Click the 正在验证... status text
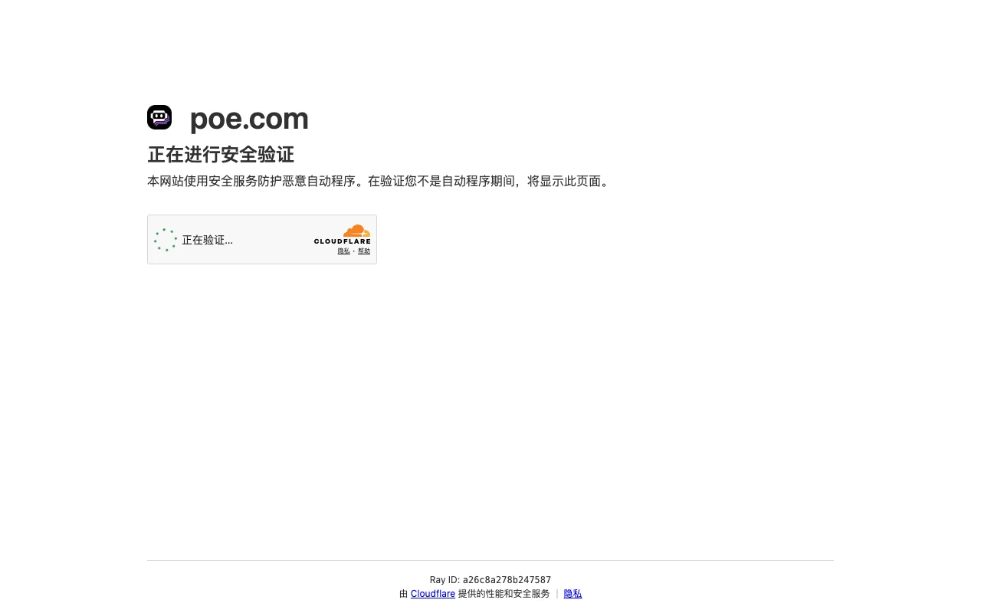981x613 pixels. tap(207, 240)
